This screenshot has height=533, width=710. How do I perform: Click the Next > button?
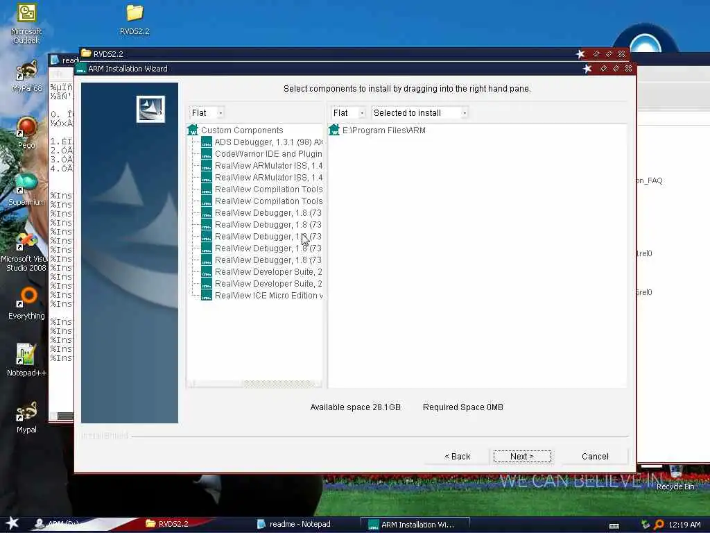[522, 457]
